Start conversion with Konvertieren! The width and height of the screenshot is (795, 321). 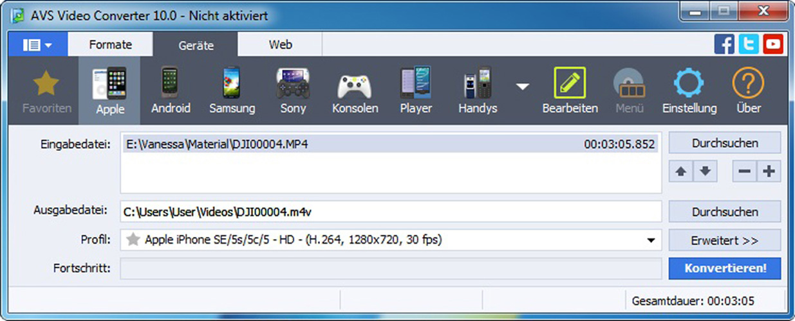pyautogui.click(x=725, y=268)
